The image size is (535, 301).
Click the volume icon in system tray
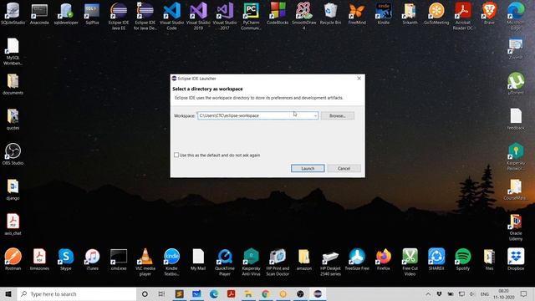pos(472,293)
